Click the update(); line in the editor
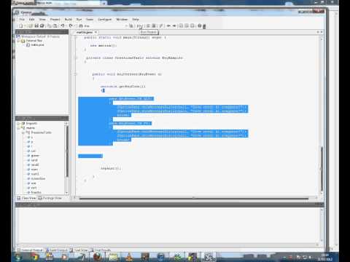The image size is (350, 262). (111, 168)
